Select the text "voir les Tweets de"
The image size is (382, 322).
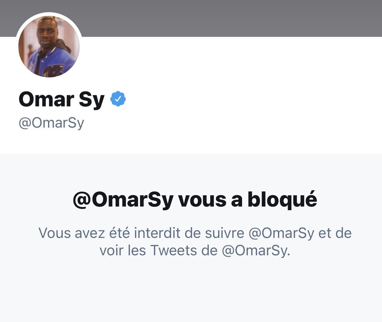point(158,251)
